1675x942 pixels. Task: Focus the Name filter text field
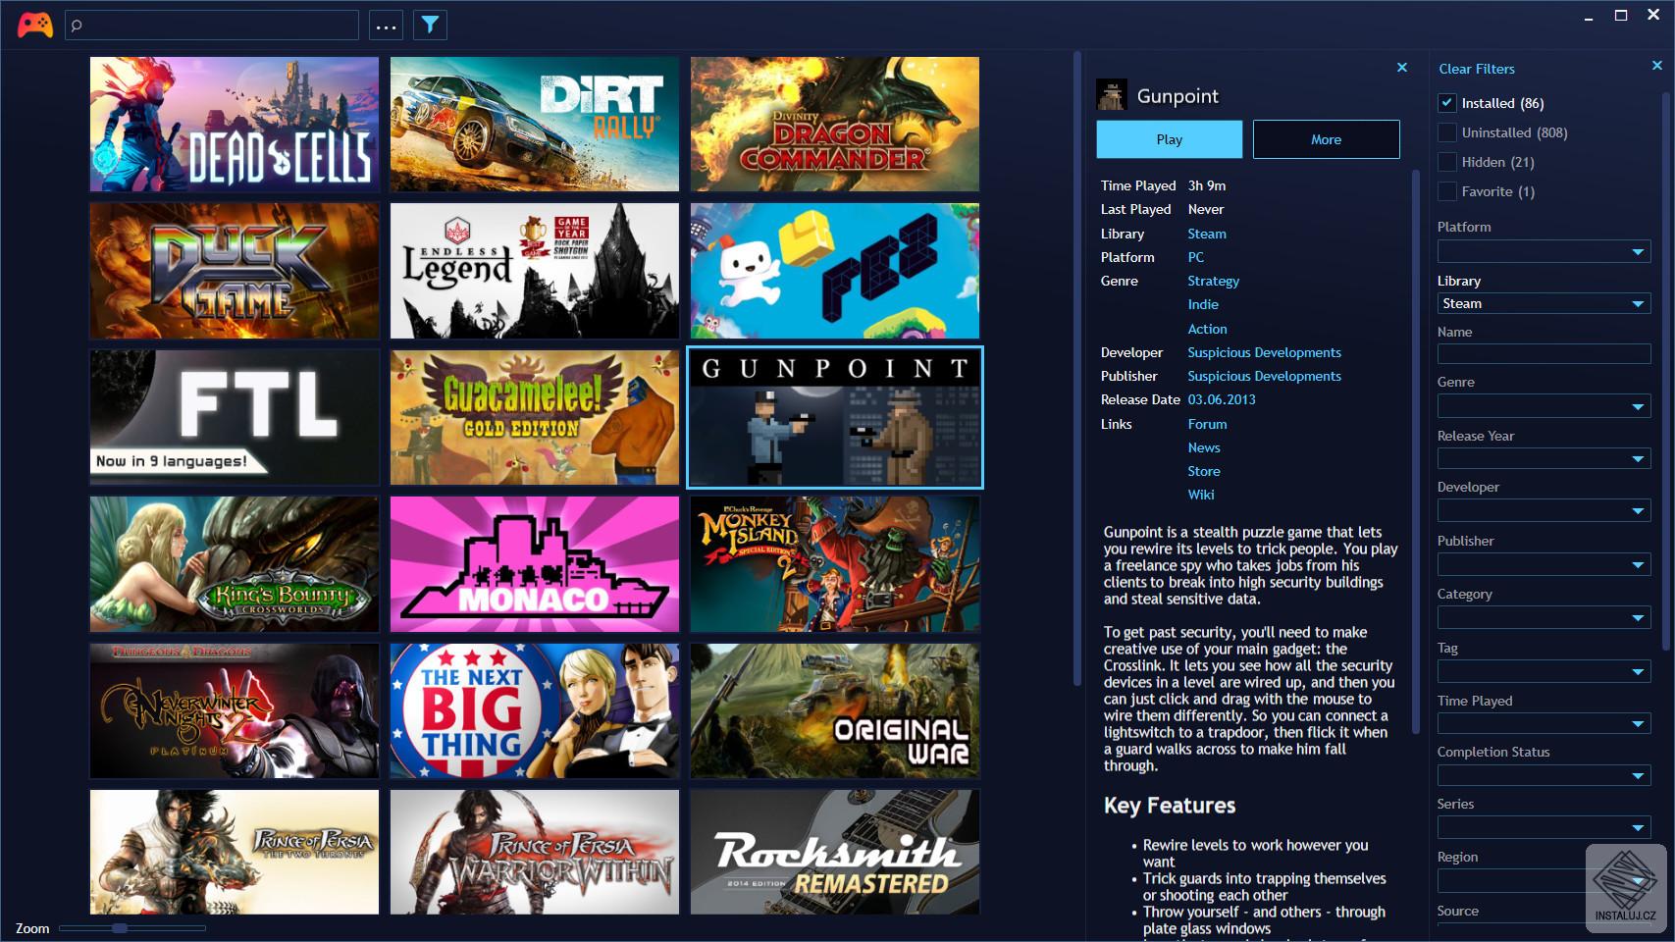pos(1544,354)
